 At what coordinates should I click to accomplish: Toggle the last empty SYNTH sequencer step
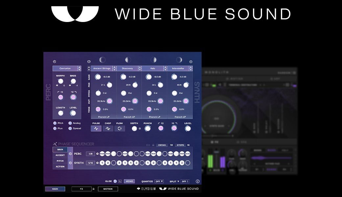(187, 163)
